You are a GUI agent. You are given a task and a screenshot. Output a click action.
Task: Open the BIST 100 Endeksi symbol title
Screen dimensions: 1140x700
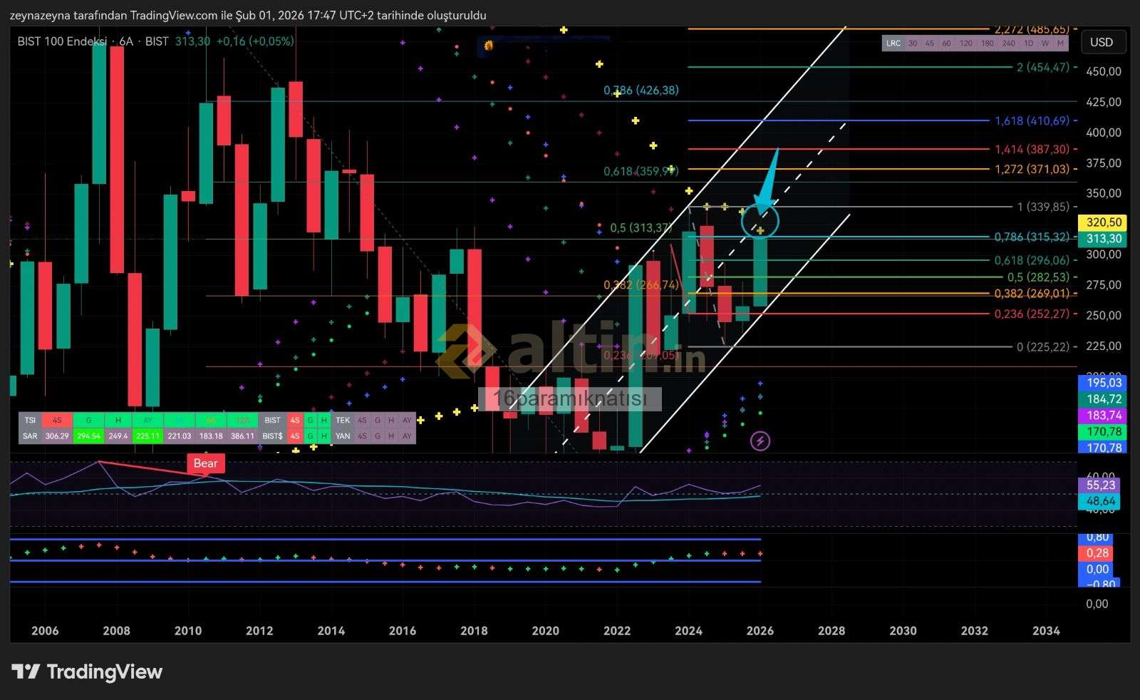pos(62,41)
